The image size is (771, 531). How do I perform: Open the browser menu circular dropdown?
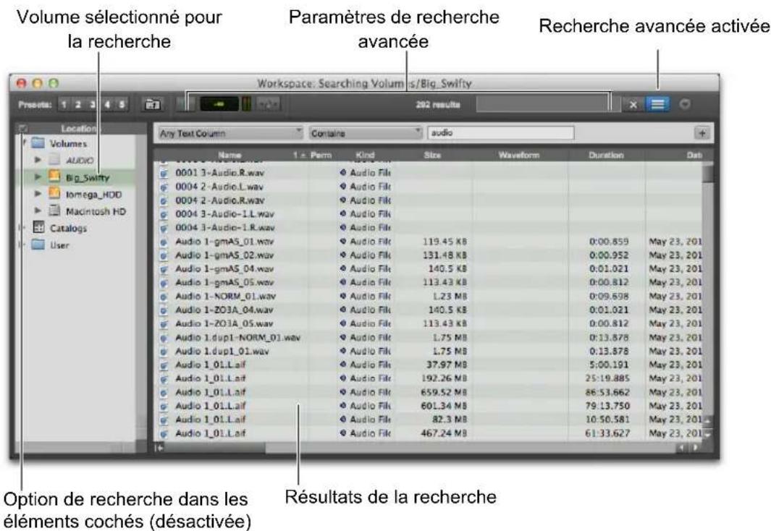click(685, 104)
